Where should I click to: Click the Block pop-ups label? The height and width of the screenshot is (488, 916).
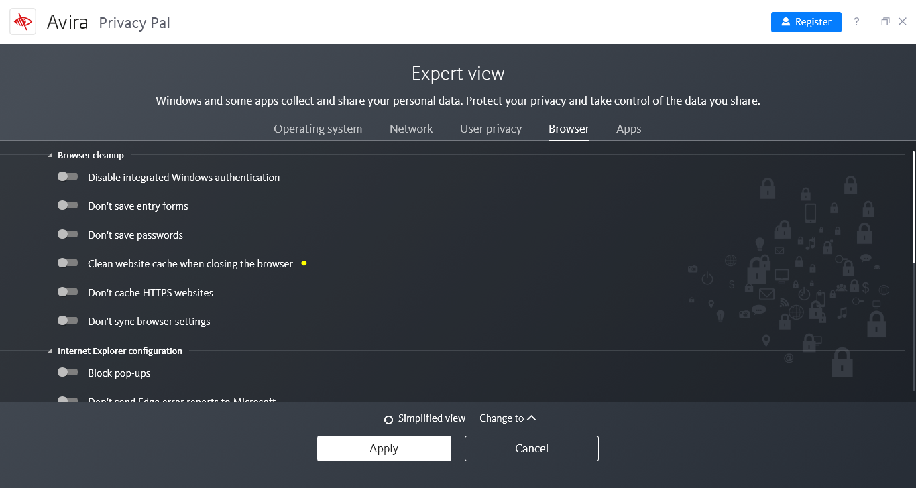119,373
